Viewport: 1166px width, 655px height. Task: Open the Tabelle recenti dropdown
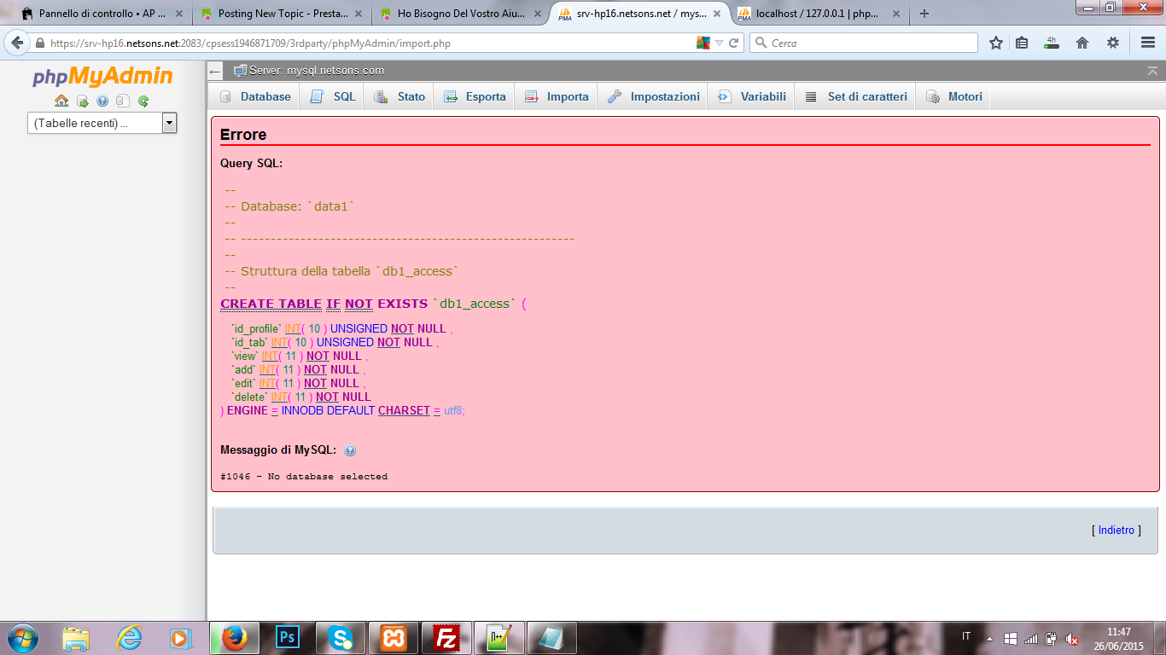click(x=102, y=123)
